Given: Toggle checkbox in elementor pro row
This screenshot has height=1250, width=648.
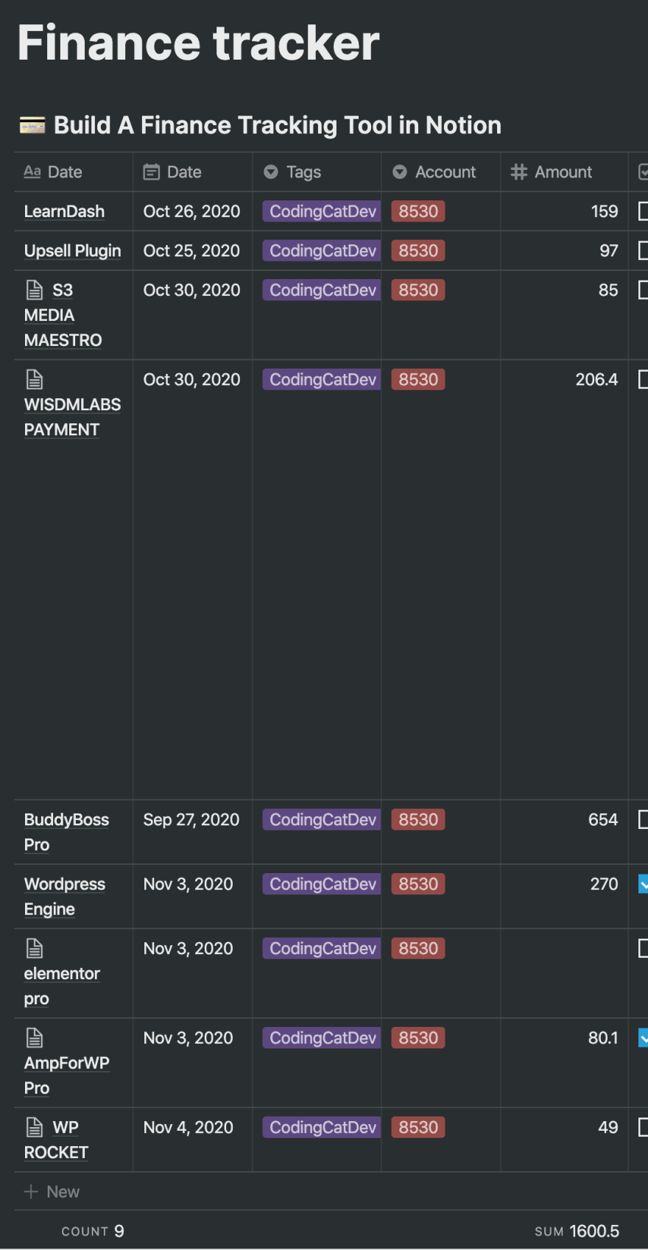Looking at the screenshot, I should [x=643, y=948].
